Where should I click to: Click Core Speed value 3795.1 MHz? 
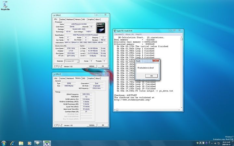coord(71,48)
